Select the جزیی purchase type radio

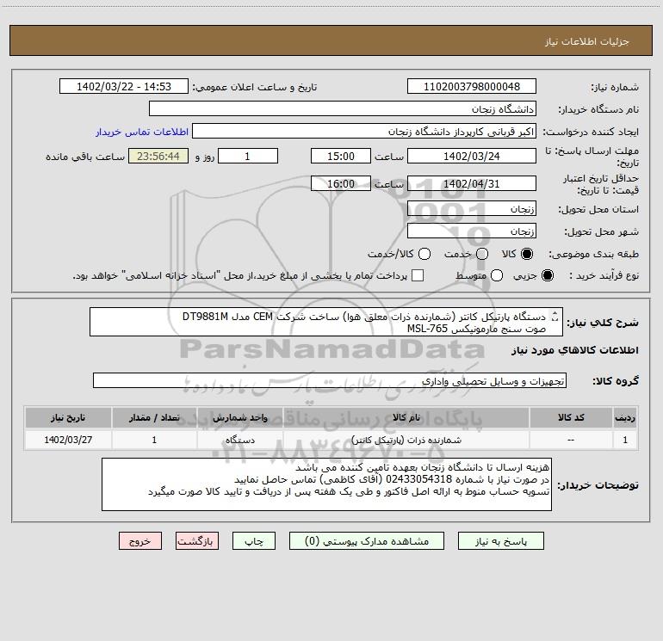click(547, 275)
